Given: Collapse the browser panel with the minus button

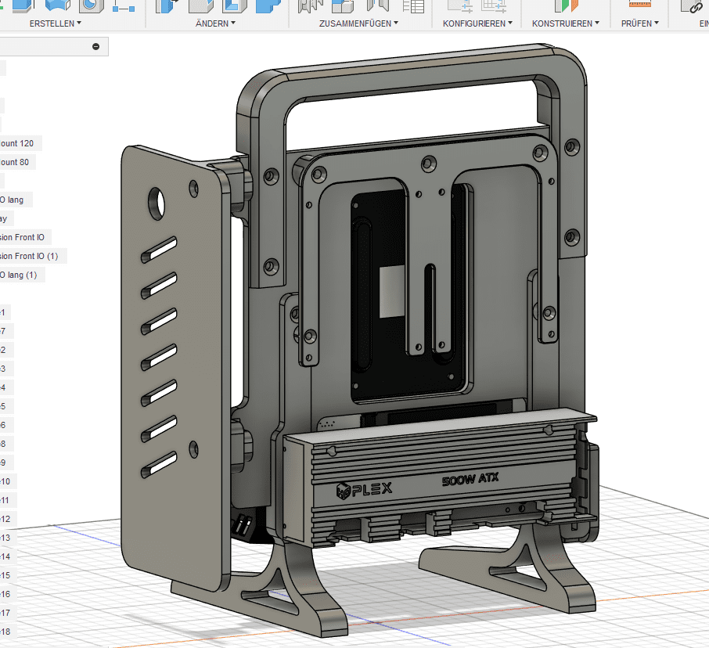Looking at the screenshot, I should point(96,47).
